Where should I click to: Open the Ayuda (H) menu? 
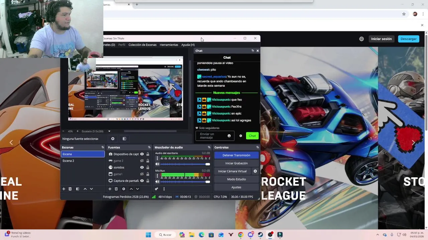pos(188,45)
